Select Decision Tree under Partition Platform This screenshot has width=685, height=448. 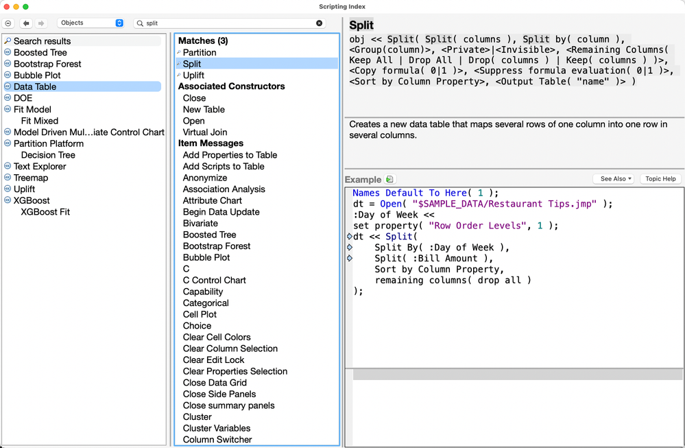tap(48, 155)
